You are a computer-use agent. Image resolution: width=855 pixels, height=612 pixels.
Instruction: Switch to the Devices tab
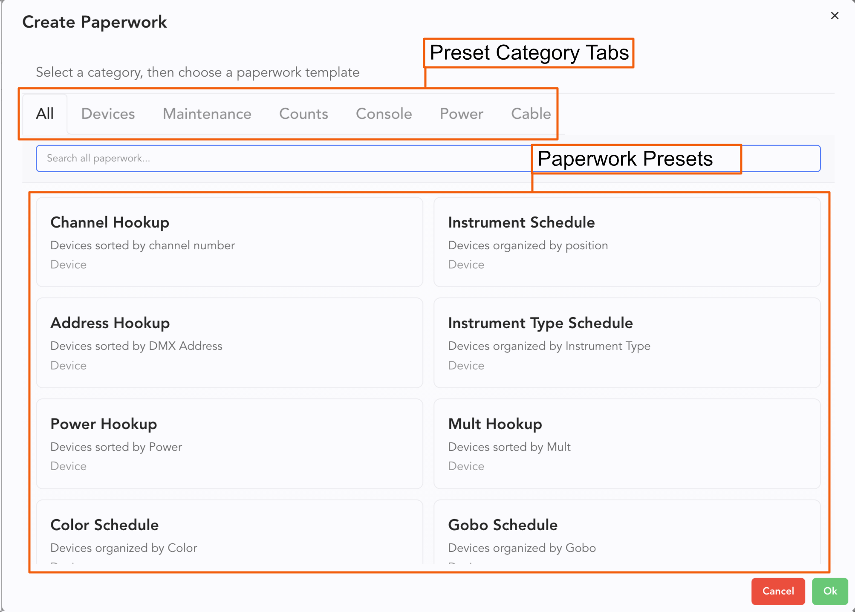tap(108, 114)
